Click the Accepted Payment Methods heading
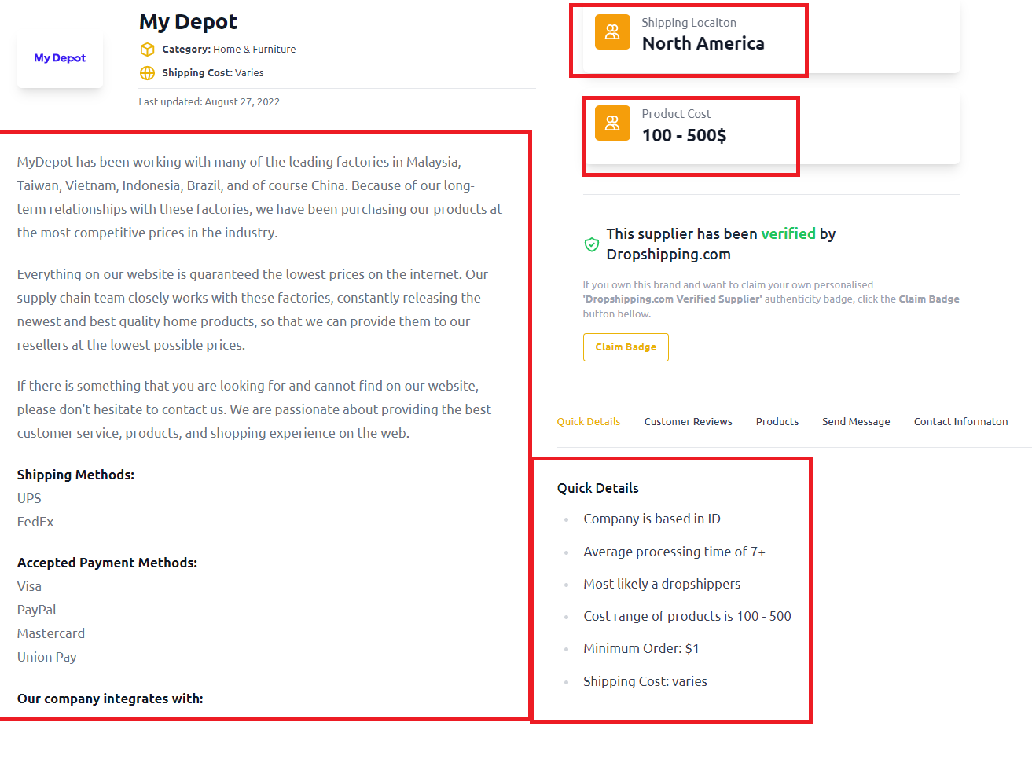1032x763 pixels. click(x=107, y=563)
